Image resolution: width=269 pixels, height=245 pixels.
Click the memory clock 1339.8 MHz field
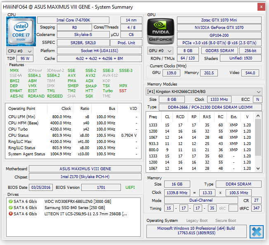pyautogui.click(x=177, y=193)
